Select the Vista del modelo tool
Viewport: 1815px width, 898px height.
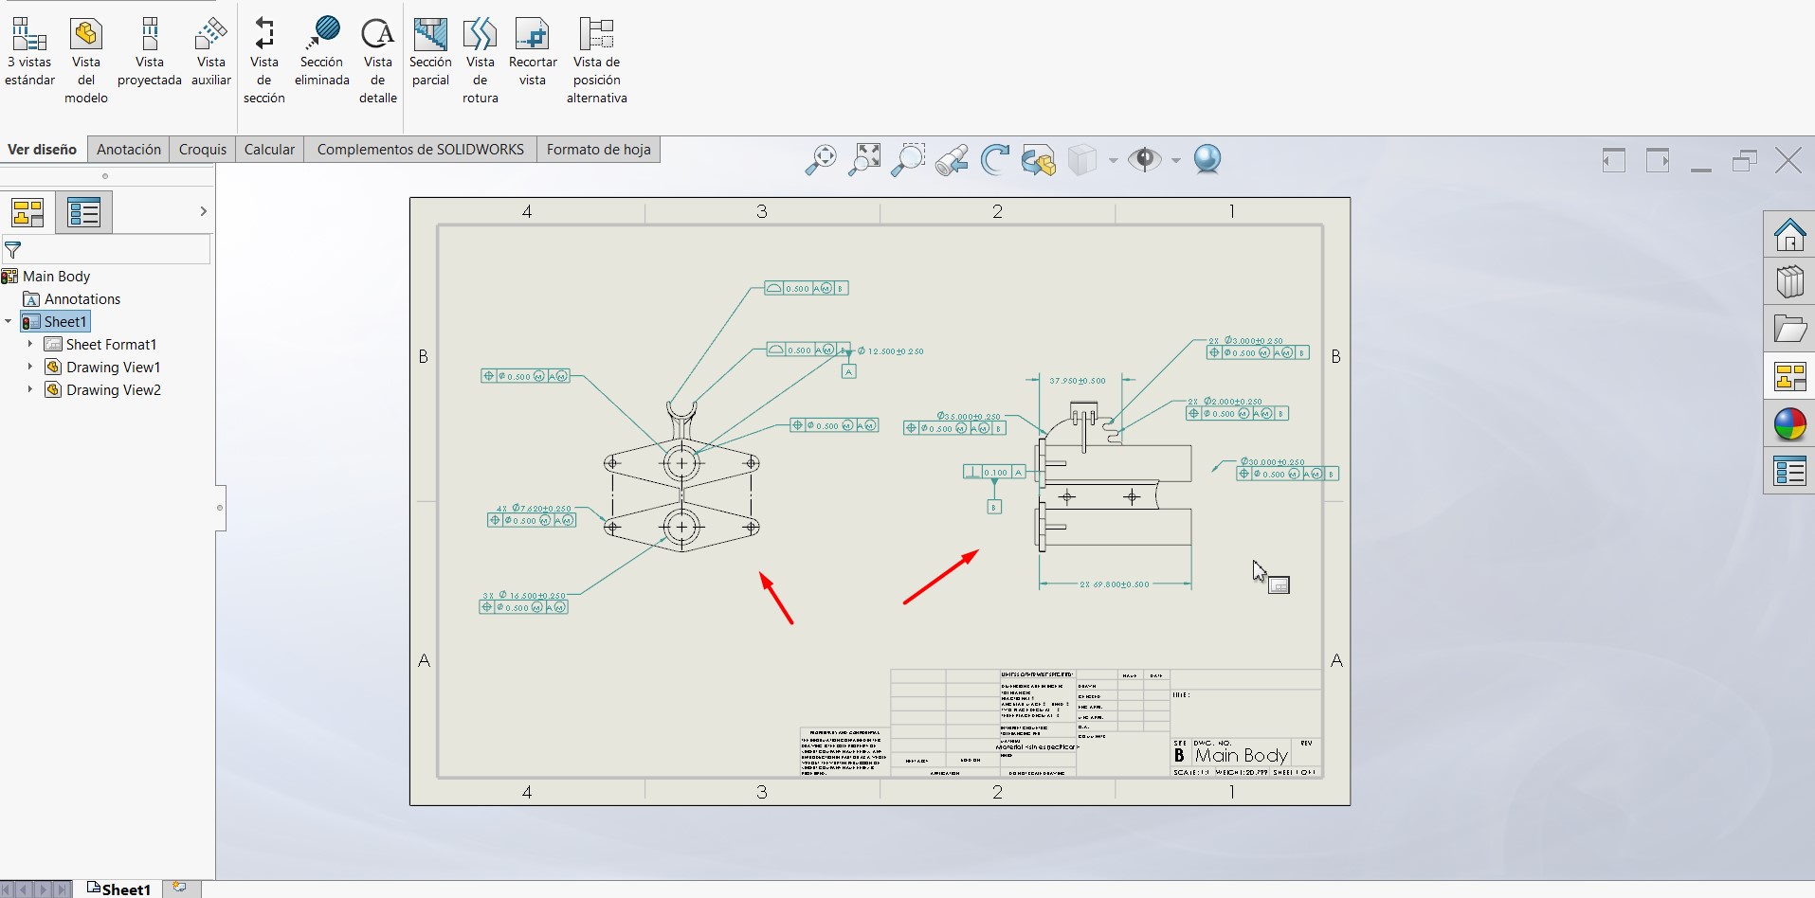(x=86, y=61)
